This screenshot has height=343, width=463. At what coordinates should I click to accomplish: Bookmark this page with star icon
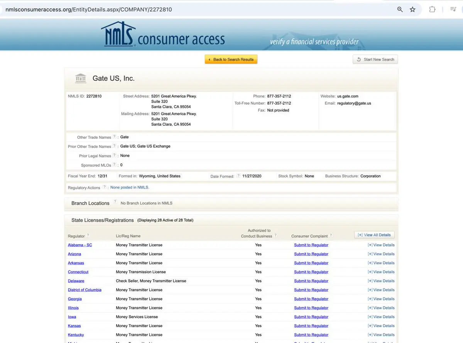click(x=412, y=9)
